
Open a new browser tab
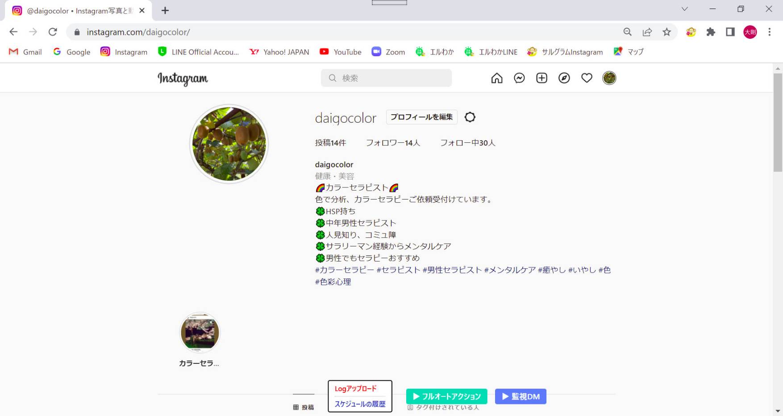(x=165, y=10)
